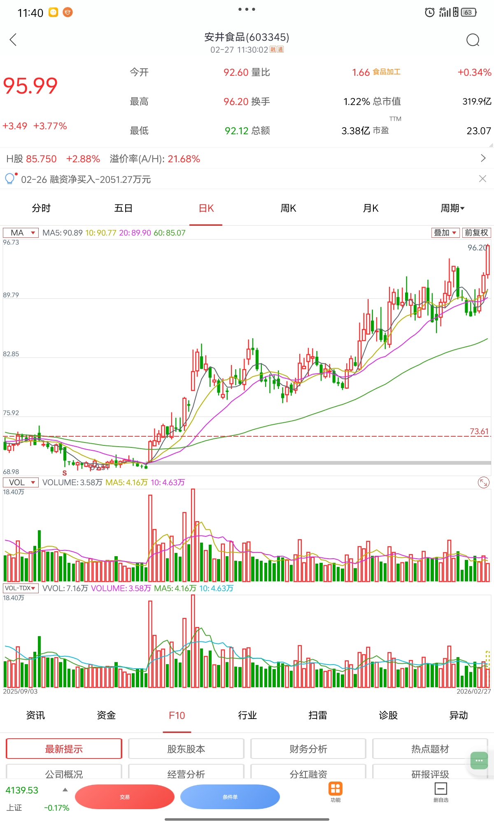Tap the 溢价率(A/H) 21.68% text
The width and height of the screenshot is (494, 824).
pos(155,159)
